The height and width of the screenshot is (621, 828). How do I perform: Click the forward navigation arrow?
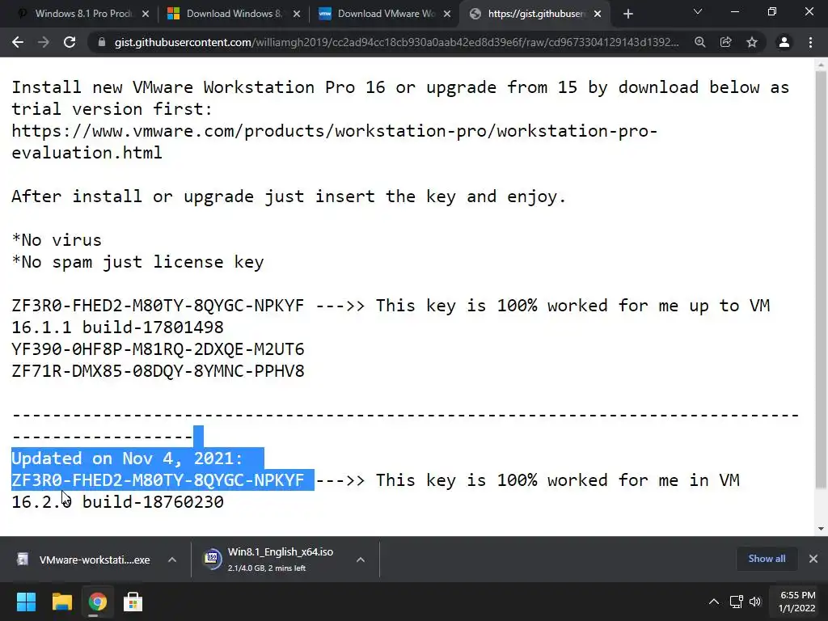44,42
